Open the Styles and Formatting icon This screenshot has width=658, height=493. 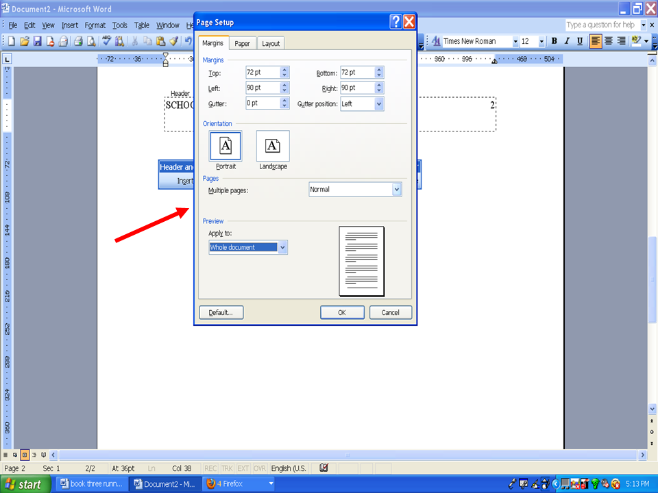click(436, 41)
